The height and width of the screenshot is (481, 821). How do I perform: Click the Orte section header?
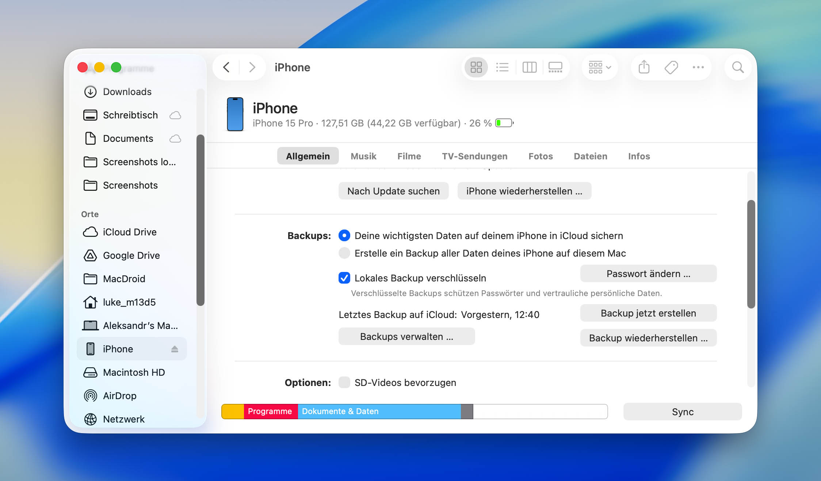[90, 215]
